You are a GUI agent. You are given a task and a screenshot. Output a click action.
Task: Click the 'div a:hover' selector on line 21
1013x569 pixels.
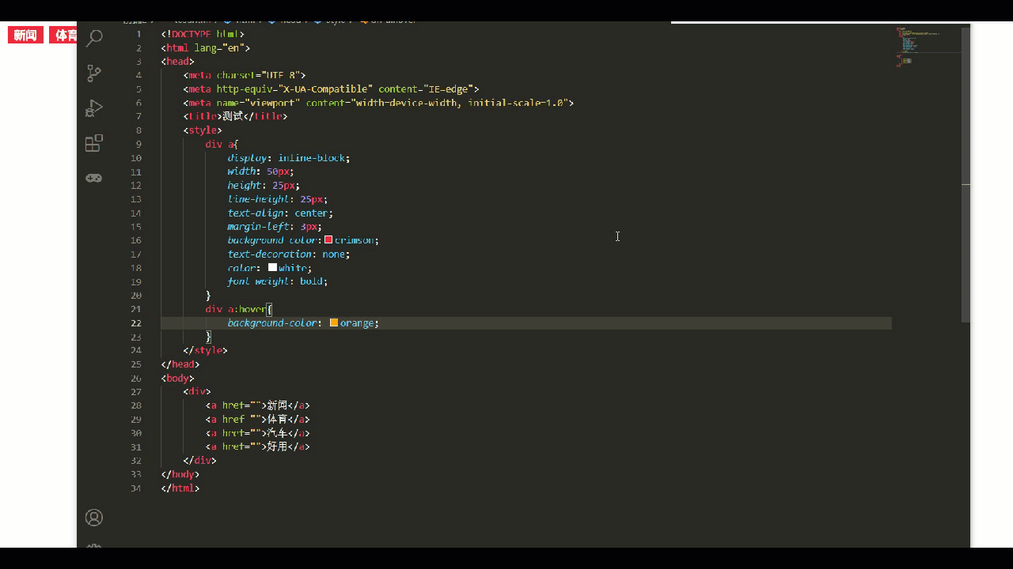click(237, 309)
